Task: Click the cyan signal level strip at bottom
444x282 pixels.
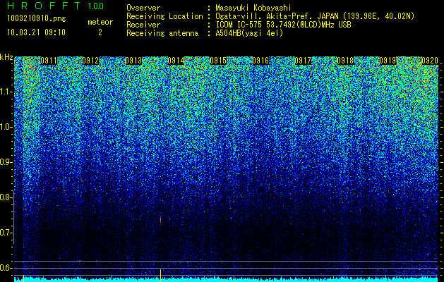Action: 227,279
